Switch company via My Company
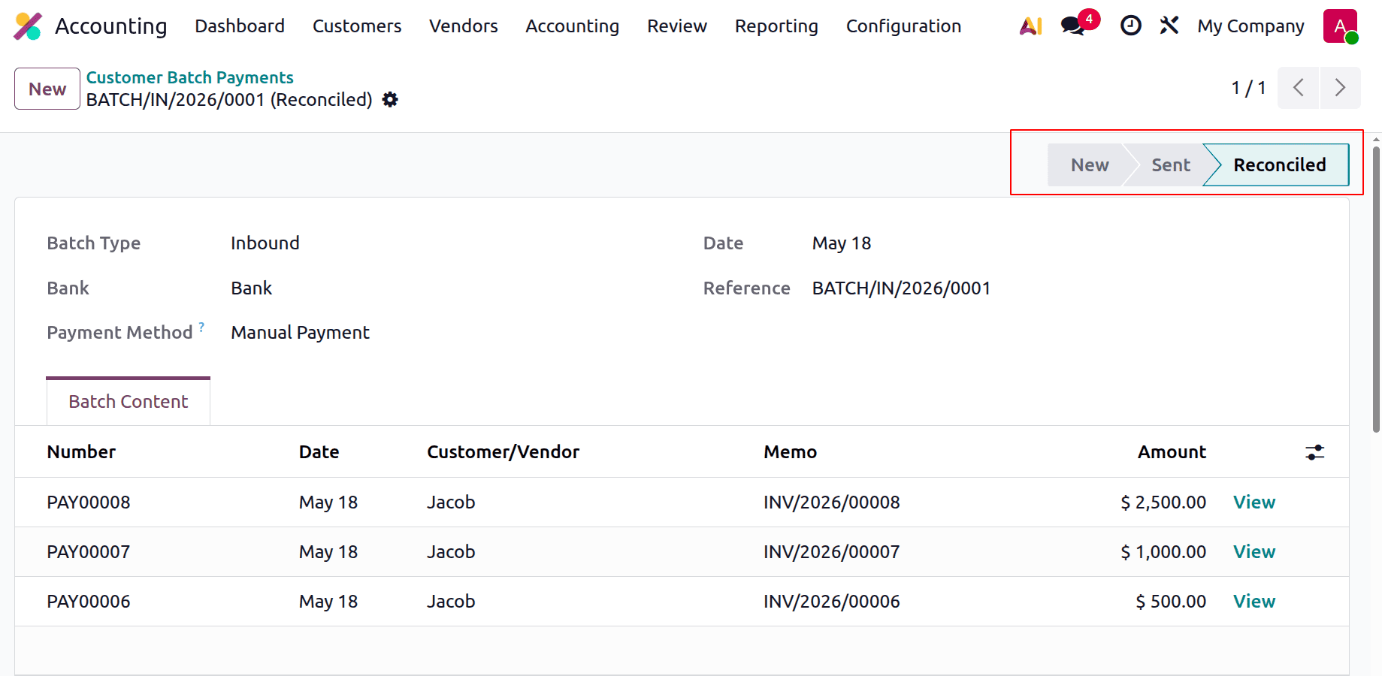Image resolution: width=1382 pixels, height=676 pixels. coord(1250,26)
